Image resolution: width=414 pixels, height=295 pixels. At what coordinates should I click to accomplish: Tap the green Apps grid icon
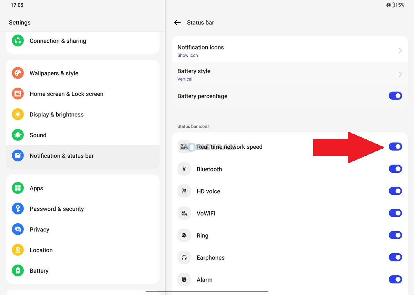click(18, 188)
